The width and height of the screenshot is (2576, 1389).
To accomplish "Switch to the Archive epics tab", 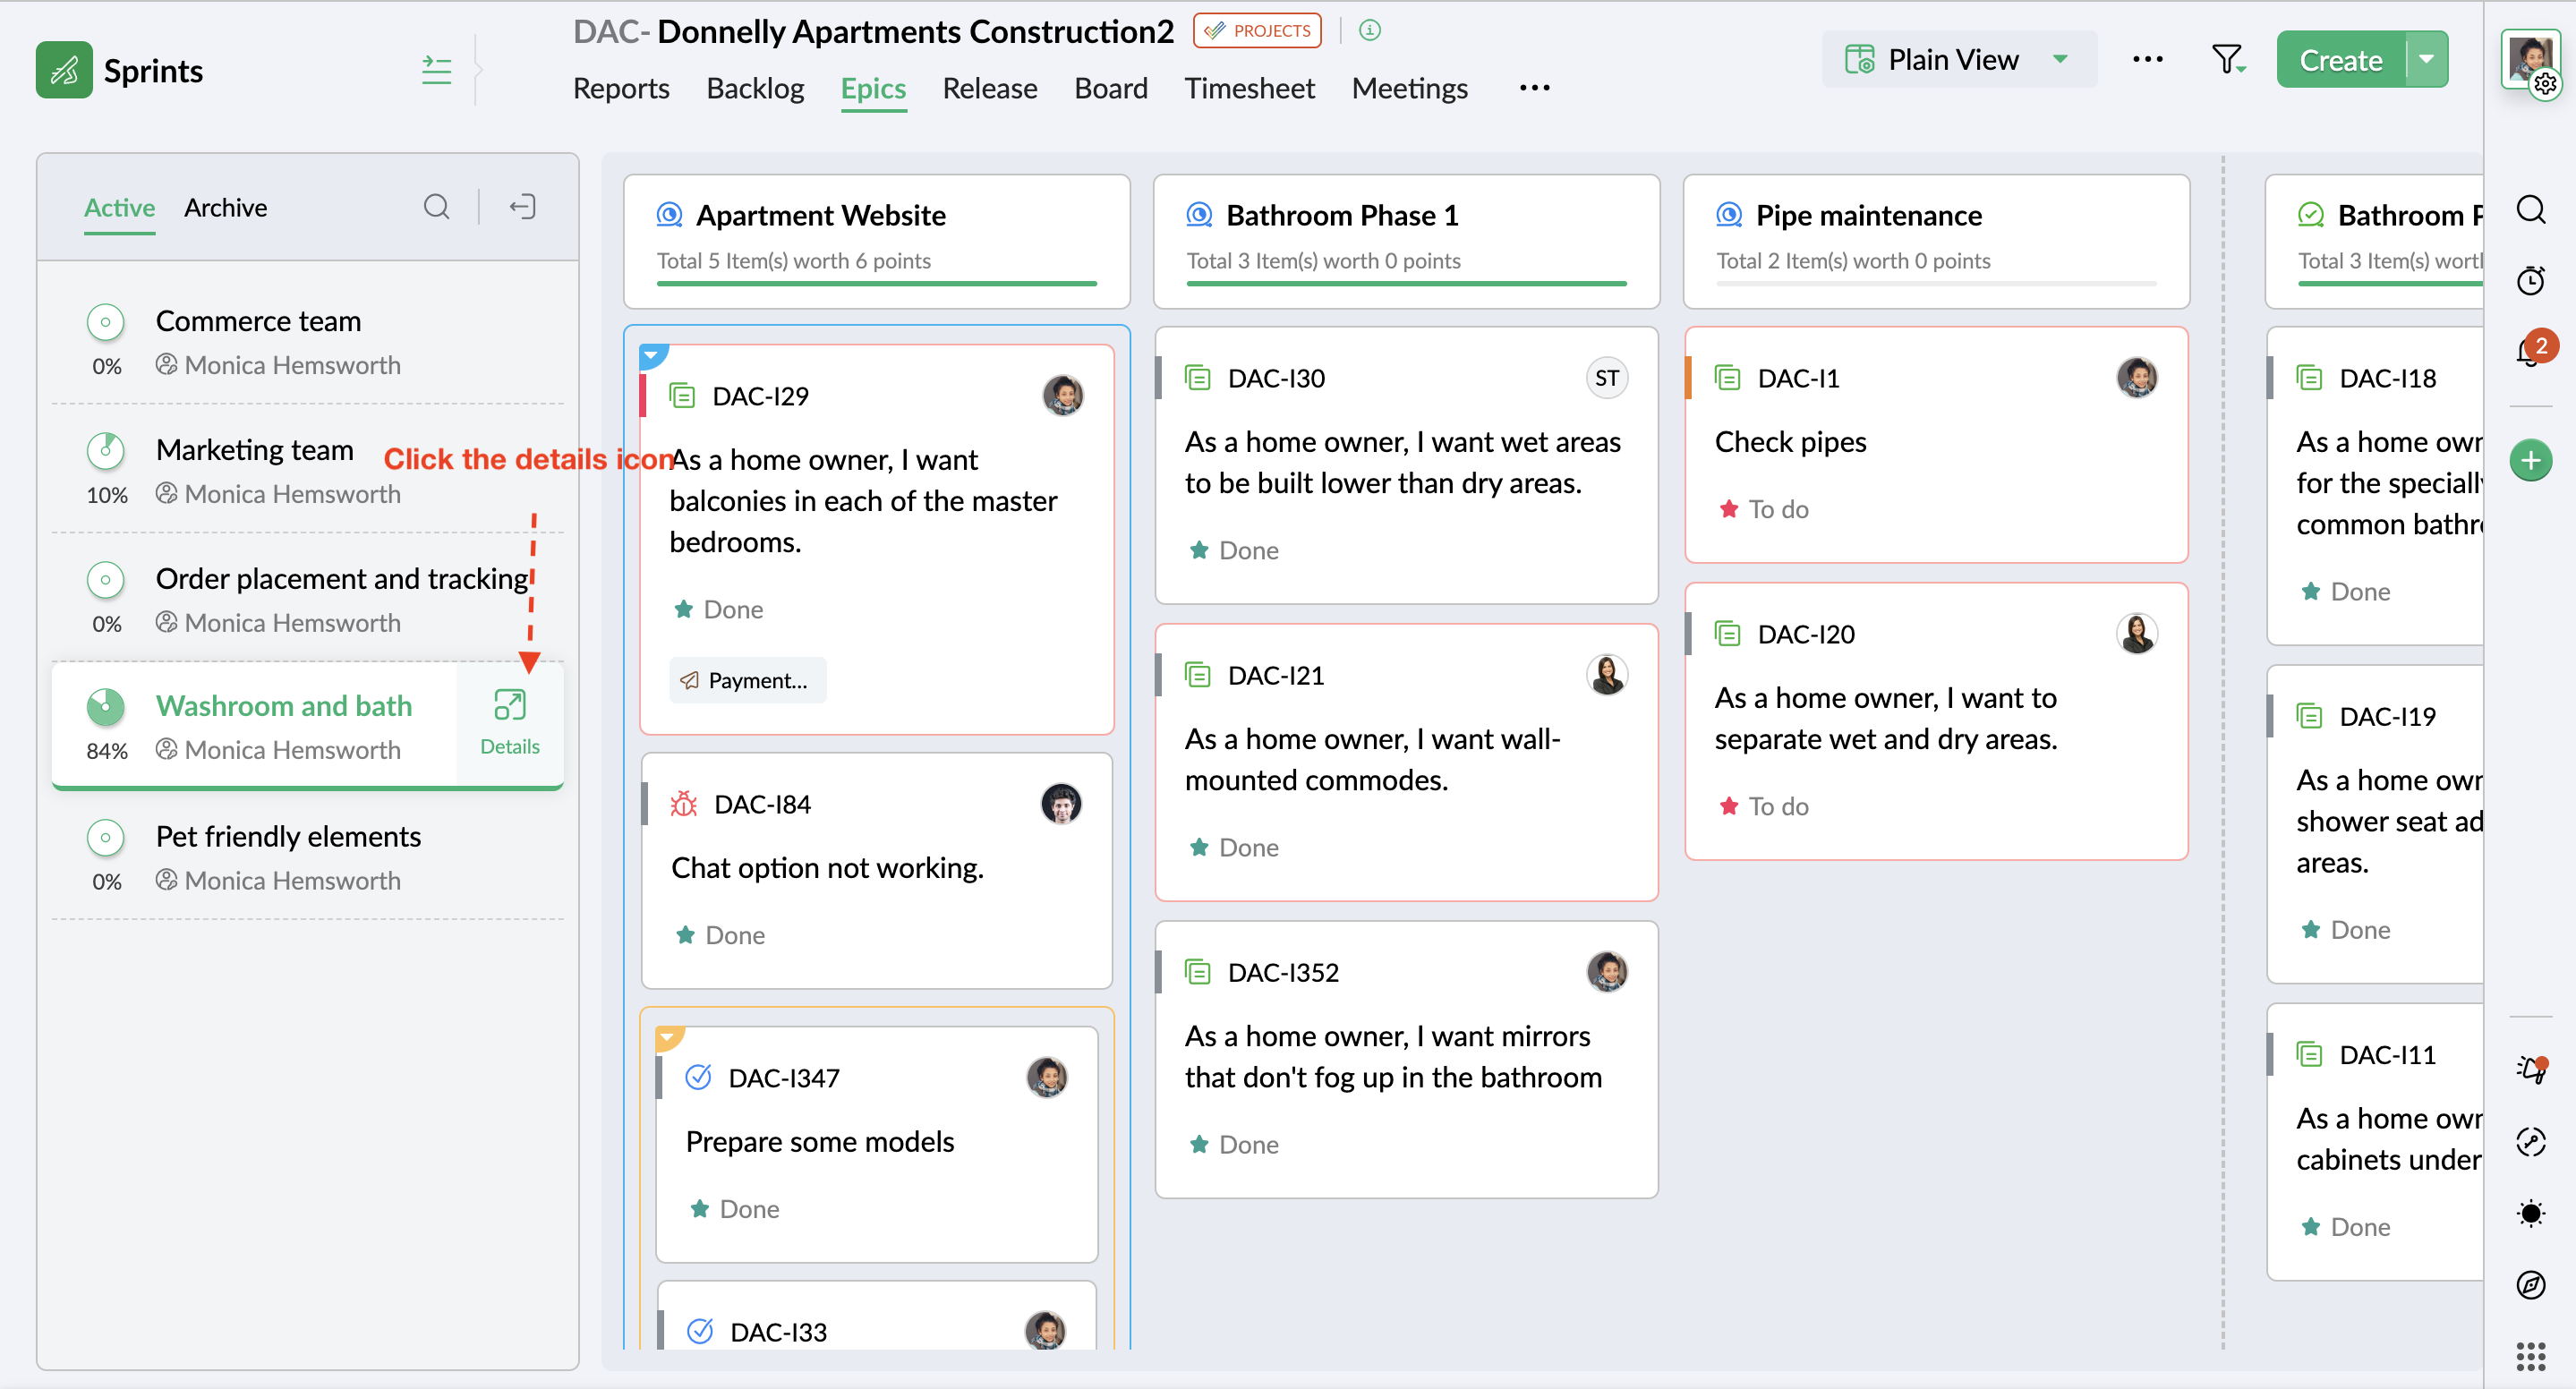I will point(225,207).
